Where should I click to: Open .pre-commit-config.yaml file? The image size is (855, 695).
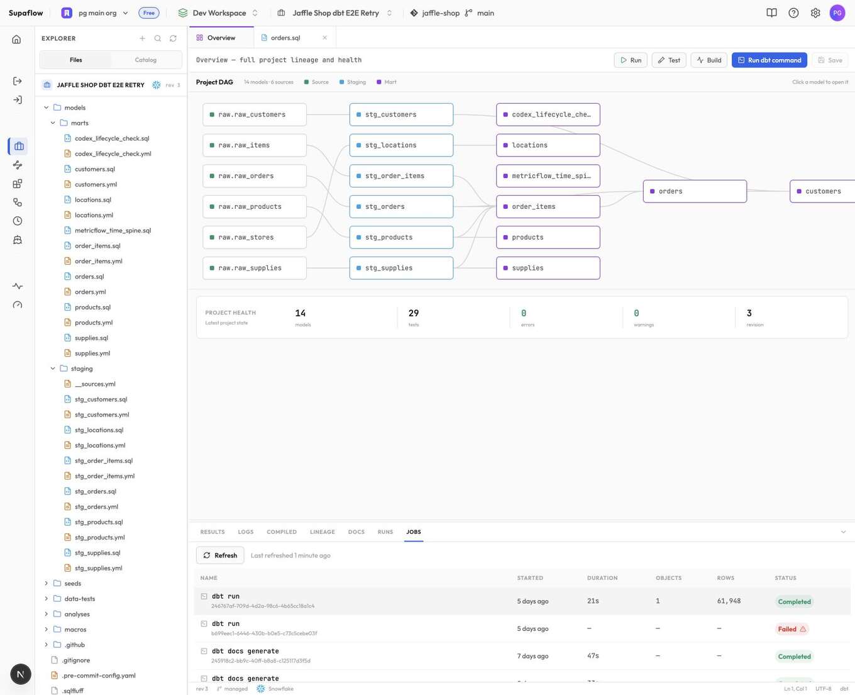(x=99, y=676)
